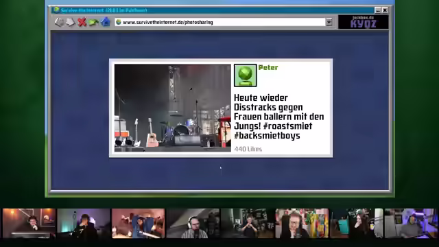Click the Peter username link
Viewport: 439px width, 247px height.
pyautogui.click(x=268, y=67)
